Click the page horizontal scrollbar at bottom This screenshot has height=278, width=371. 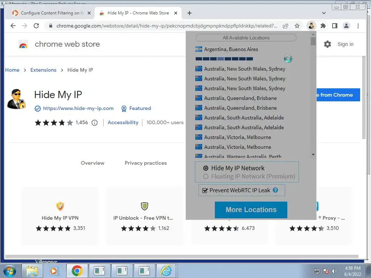click(182, 257)
